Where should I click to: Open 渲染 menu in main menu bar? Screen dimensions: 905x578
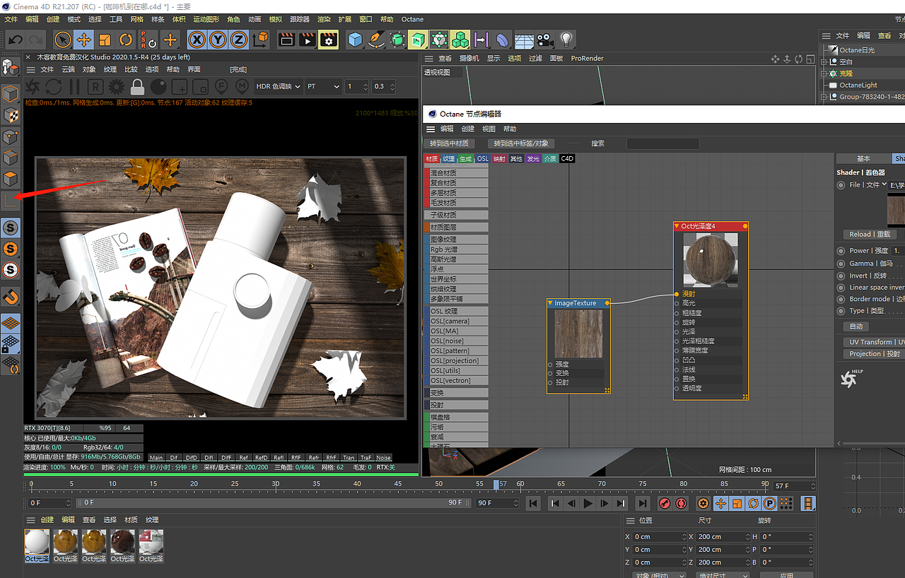[324, 19]
